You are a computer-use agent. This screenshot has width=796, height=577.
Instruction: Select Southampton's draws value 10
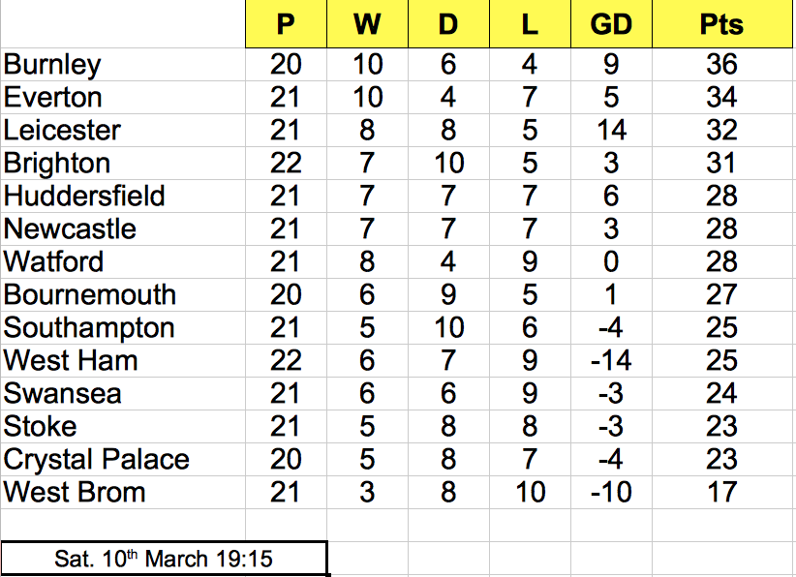pyautogui.click(x=448, y=328)
